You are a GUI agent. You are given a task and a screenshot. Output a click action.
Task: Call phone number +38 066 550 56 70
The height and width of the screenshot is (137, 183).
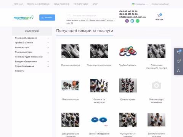click(128, 14)
